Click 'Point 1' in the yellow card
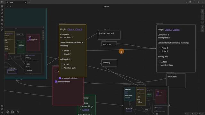205x115 pixels. [x=67, y=50]
